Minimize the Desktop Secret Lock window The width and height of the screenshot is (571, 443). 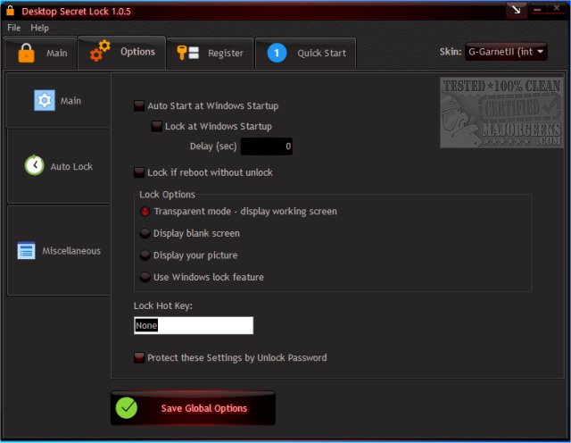[x=537, y=10]
